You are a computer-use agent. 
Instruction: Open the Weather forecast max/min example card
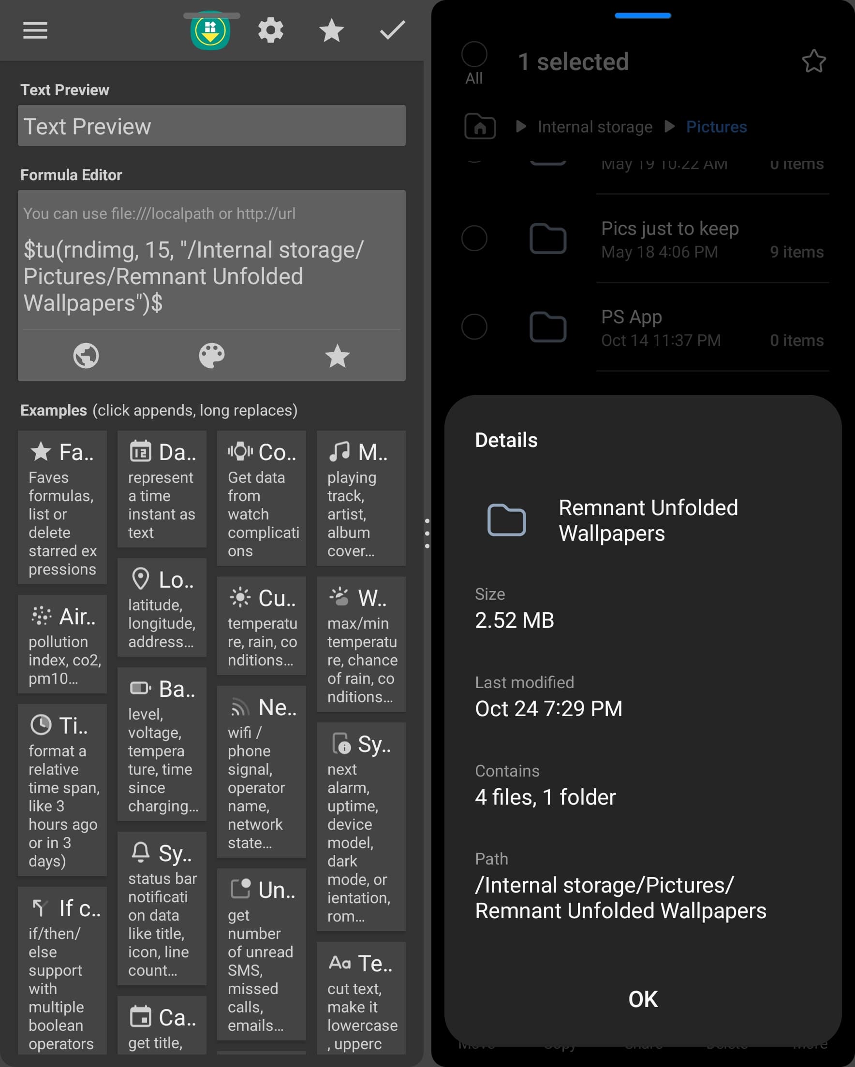click(x=361, y=644)
